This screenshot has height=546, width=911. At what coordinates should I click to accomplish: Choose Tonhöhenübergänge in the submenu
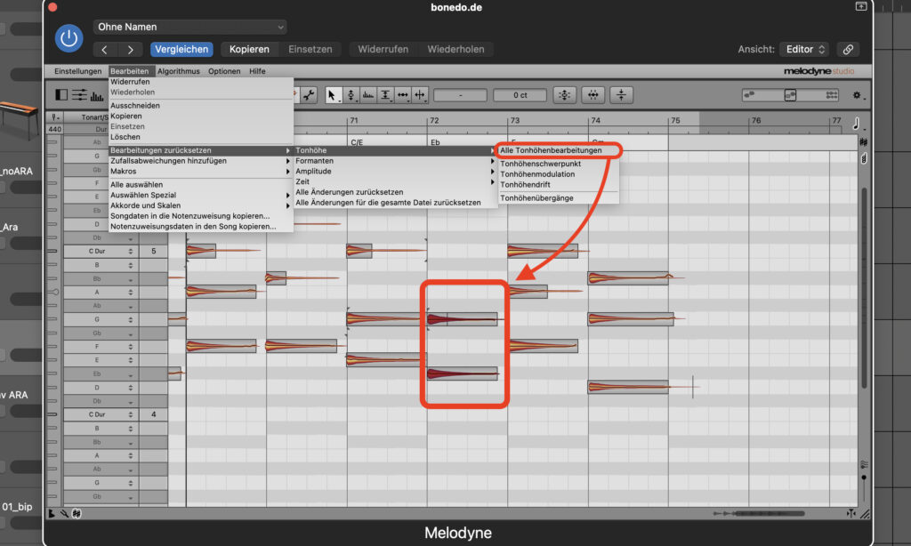(559, 198)
